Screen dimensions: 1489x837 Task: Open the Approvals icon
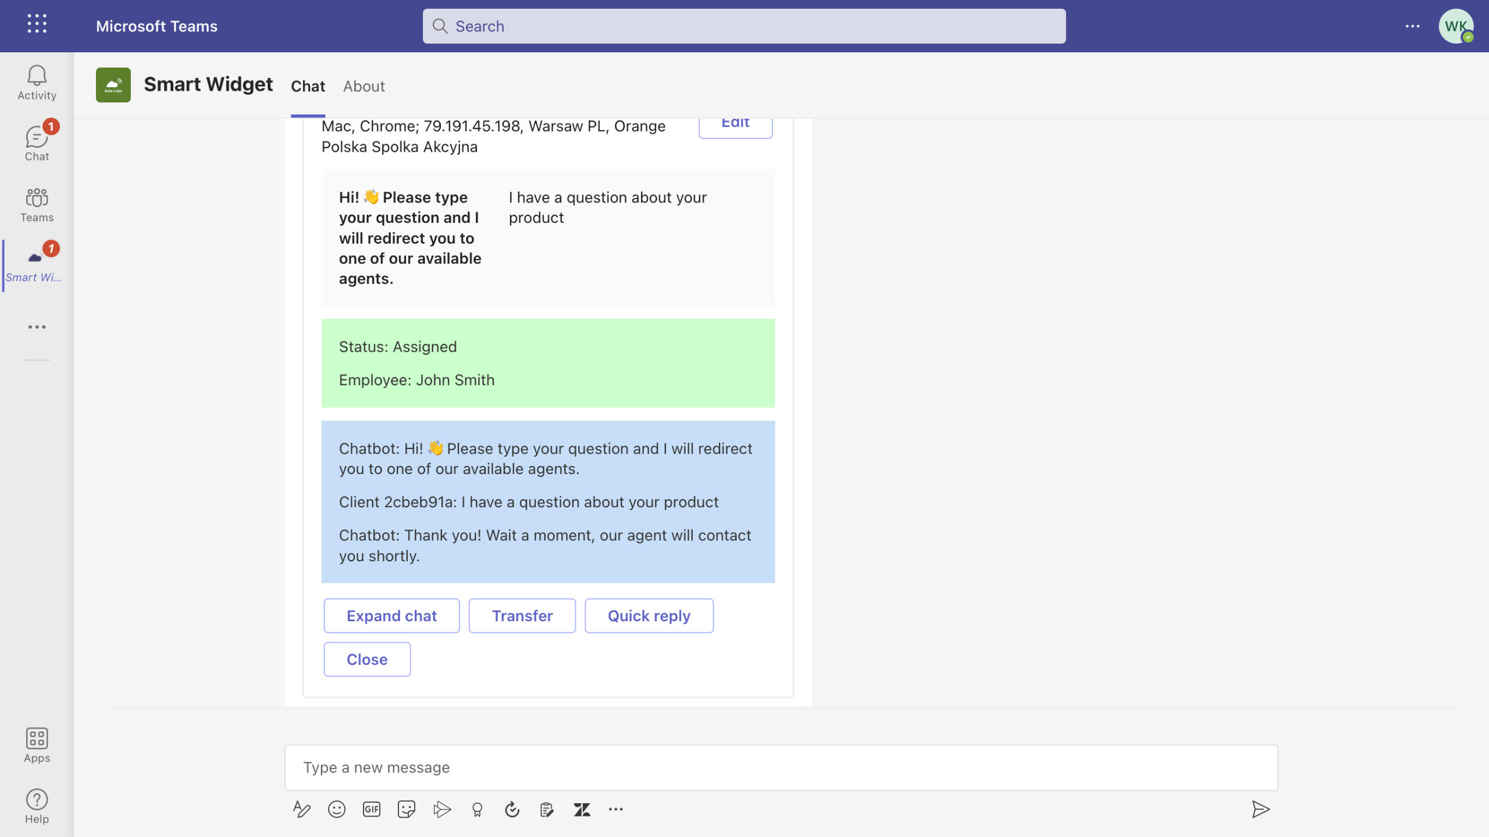pos(512,809)
